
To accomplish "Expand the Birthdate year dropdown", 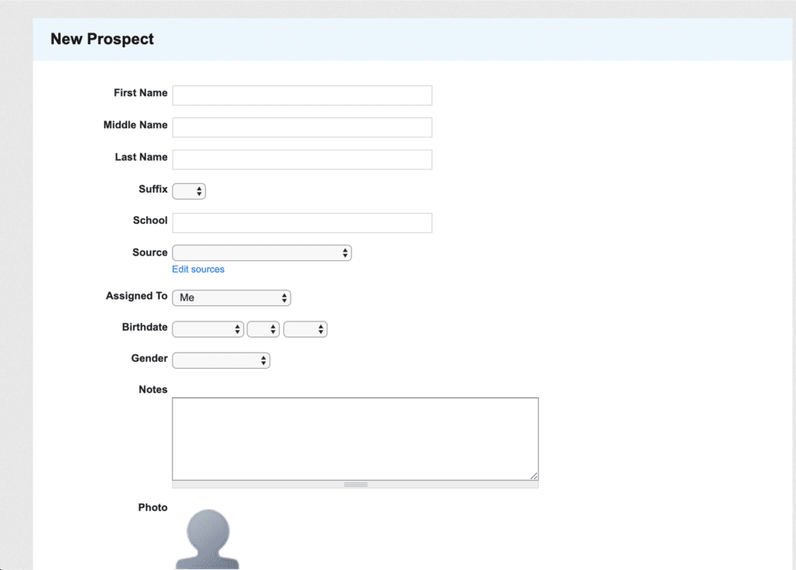I will pyautogui.click(x=305, y=329).
